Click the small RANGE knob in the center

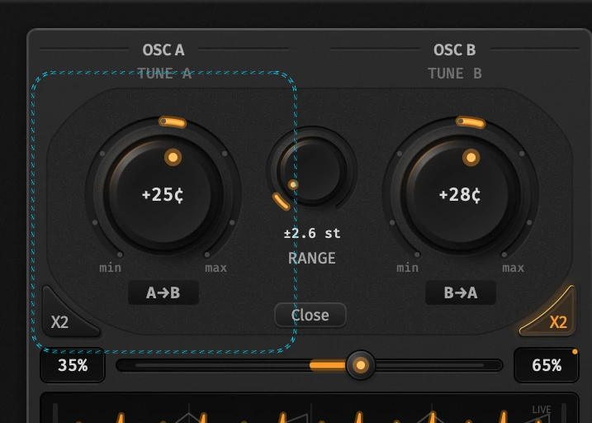point(312,170)
